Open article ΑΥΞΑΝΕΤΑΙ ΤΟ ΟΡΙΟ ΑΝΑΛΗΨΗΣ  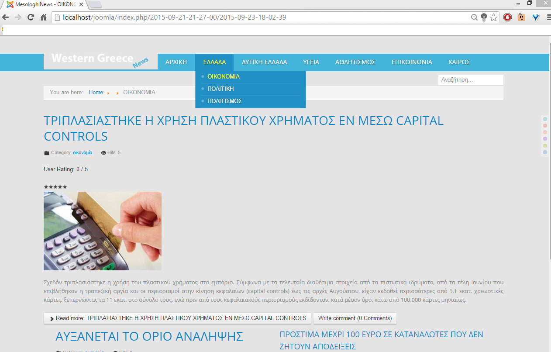click(x=149, y=337)
